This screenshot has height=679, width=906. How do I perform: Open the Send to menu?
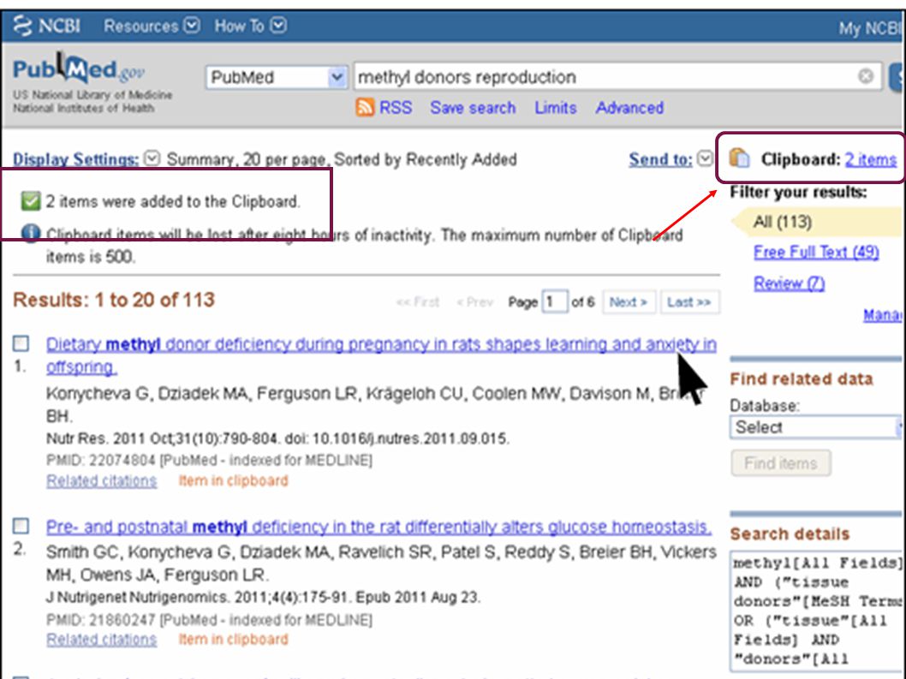pyautogui.click(x=660, y=159)
